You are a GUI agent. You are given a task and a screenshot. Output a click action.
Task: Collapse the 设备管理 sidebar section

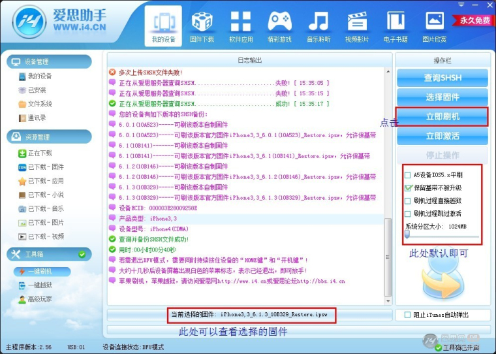[49, 61]
